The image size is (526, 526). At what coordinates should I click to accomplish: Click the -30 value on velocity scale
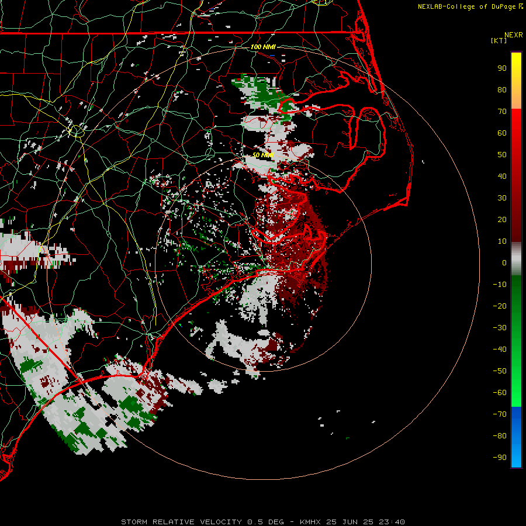coord(500,328)
